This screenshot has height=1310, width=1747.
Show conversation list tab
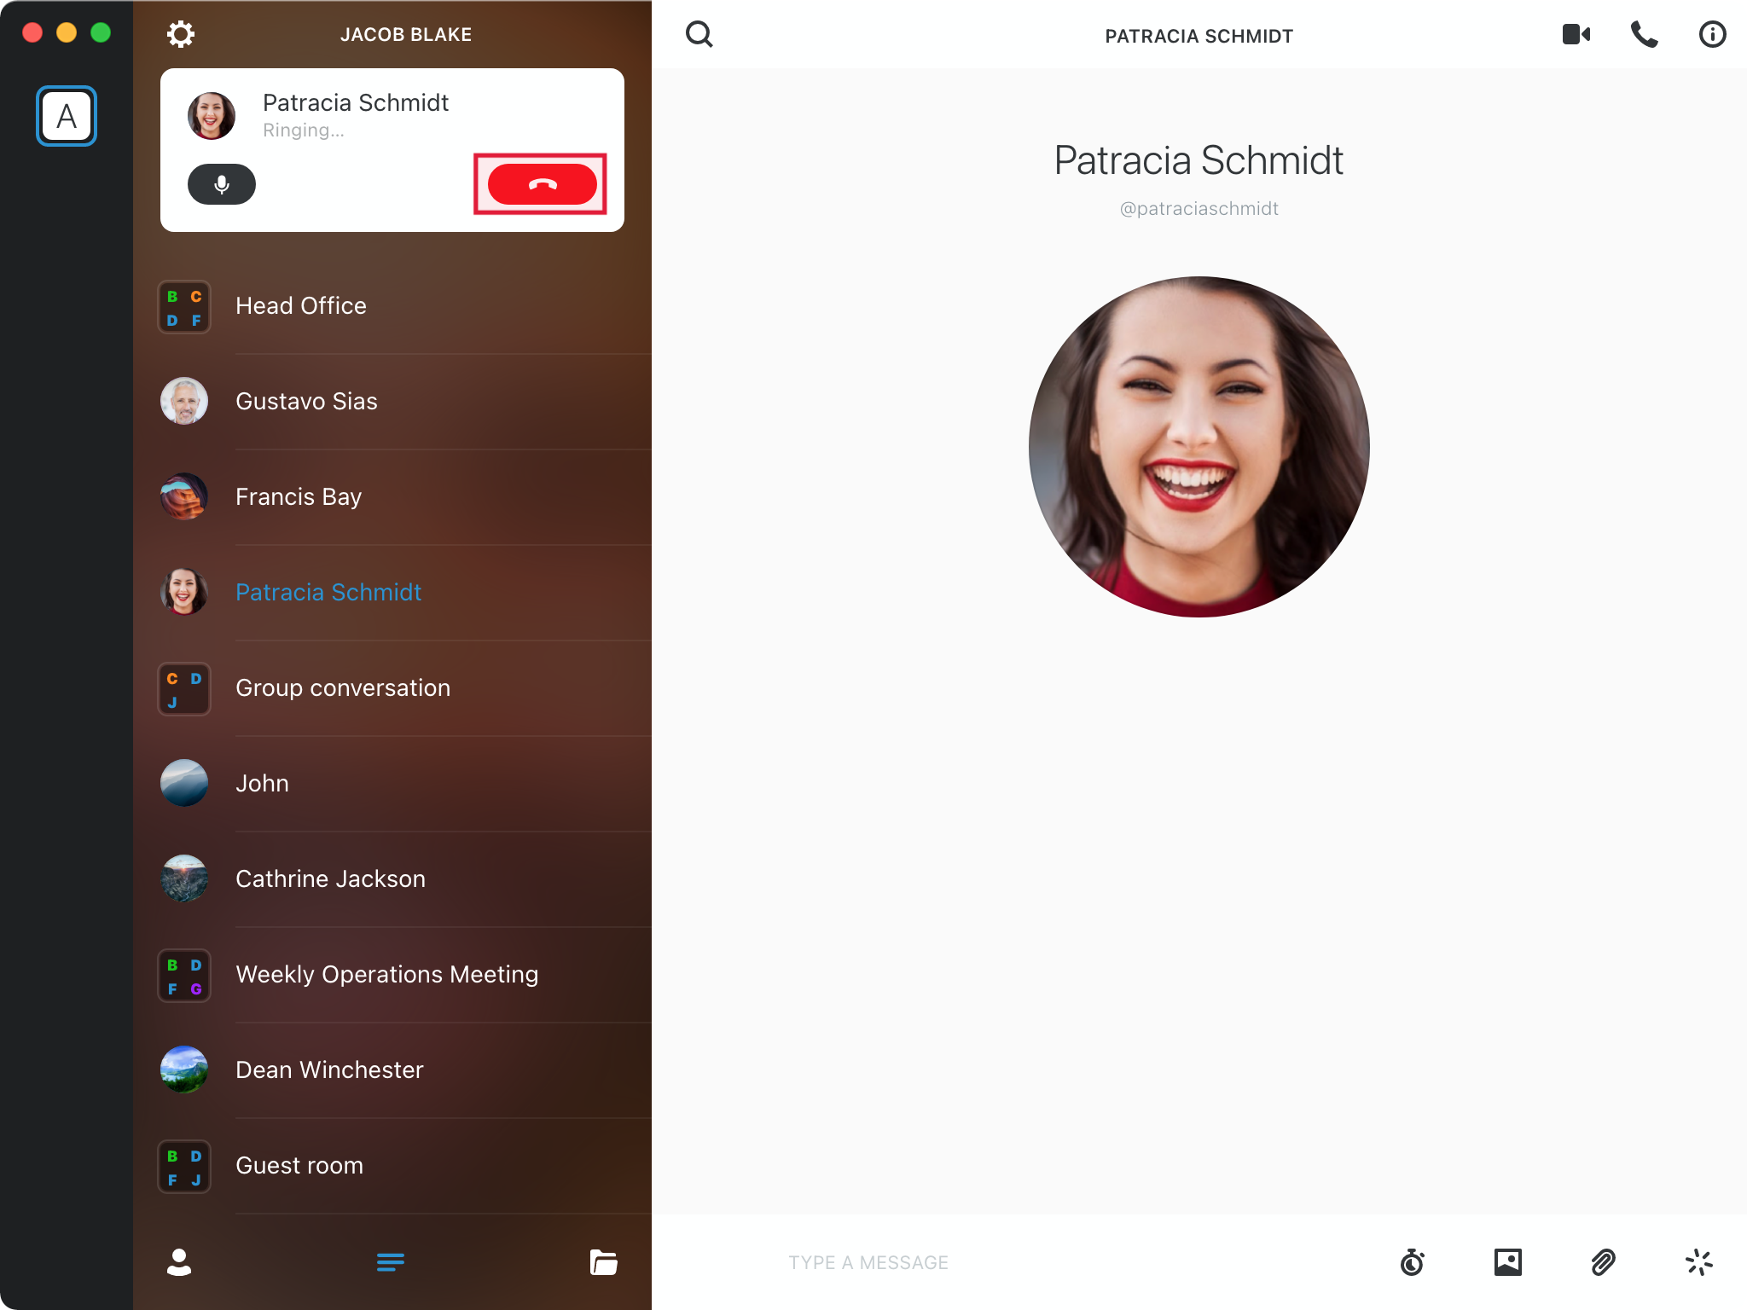coord(391,1262)
